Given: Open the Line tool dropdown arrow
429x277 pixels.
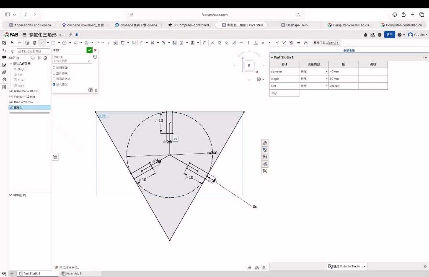Looking at the screenshot, I should (48, 43).
